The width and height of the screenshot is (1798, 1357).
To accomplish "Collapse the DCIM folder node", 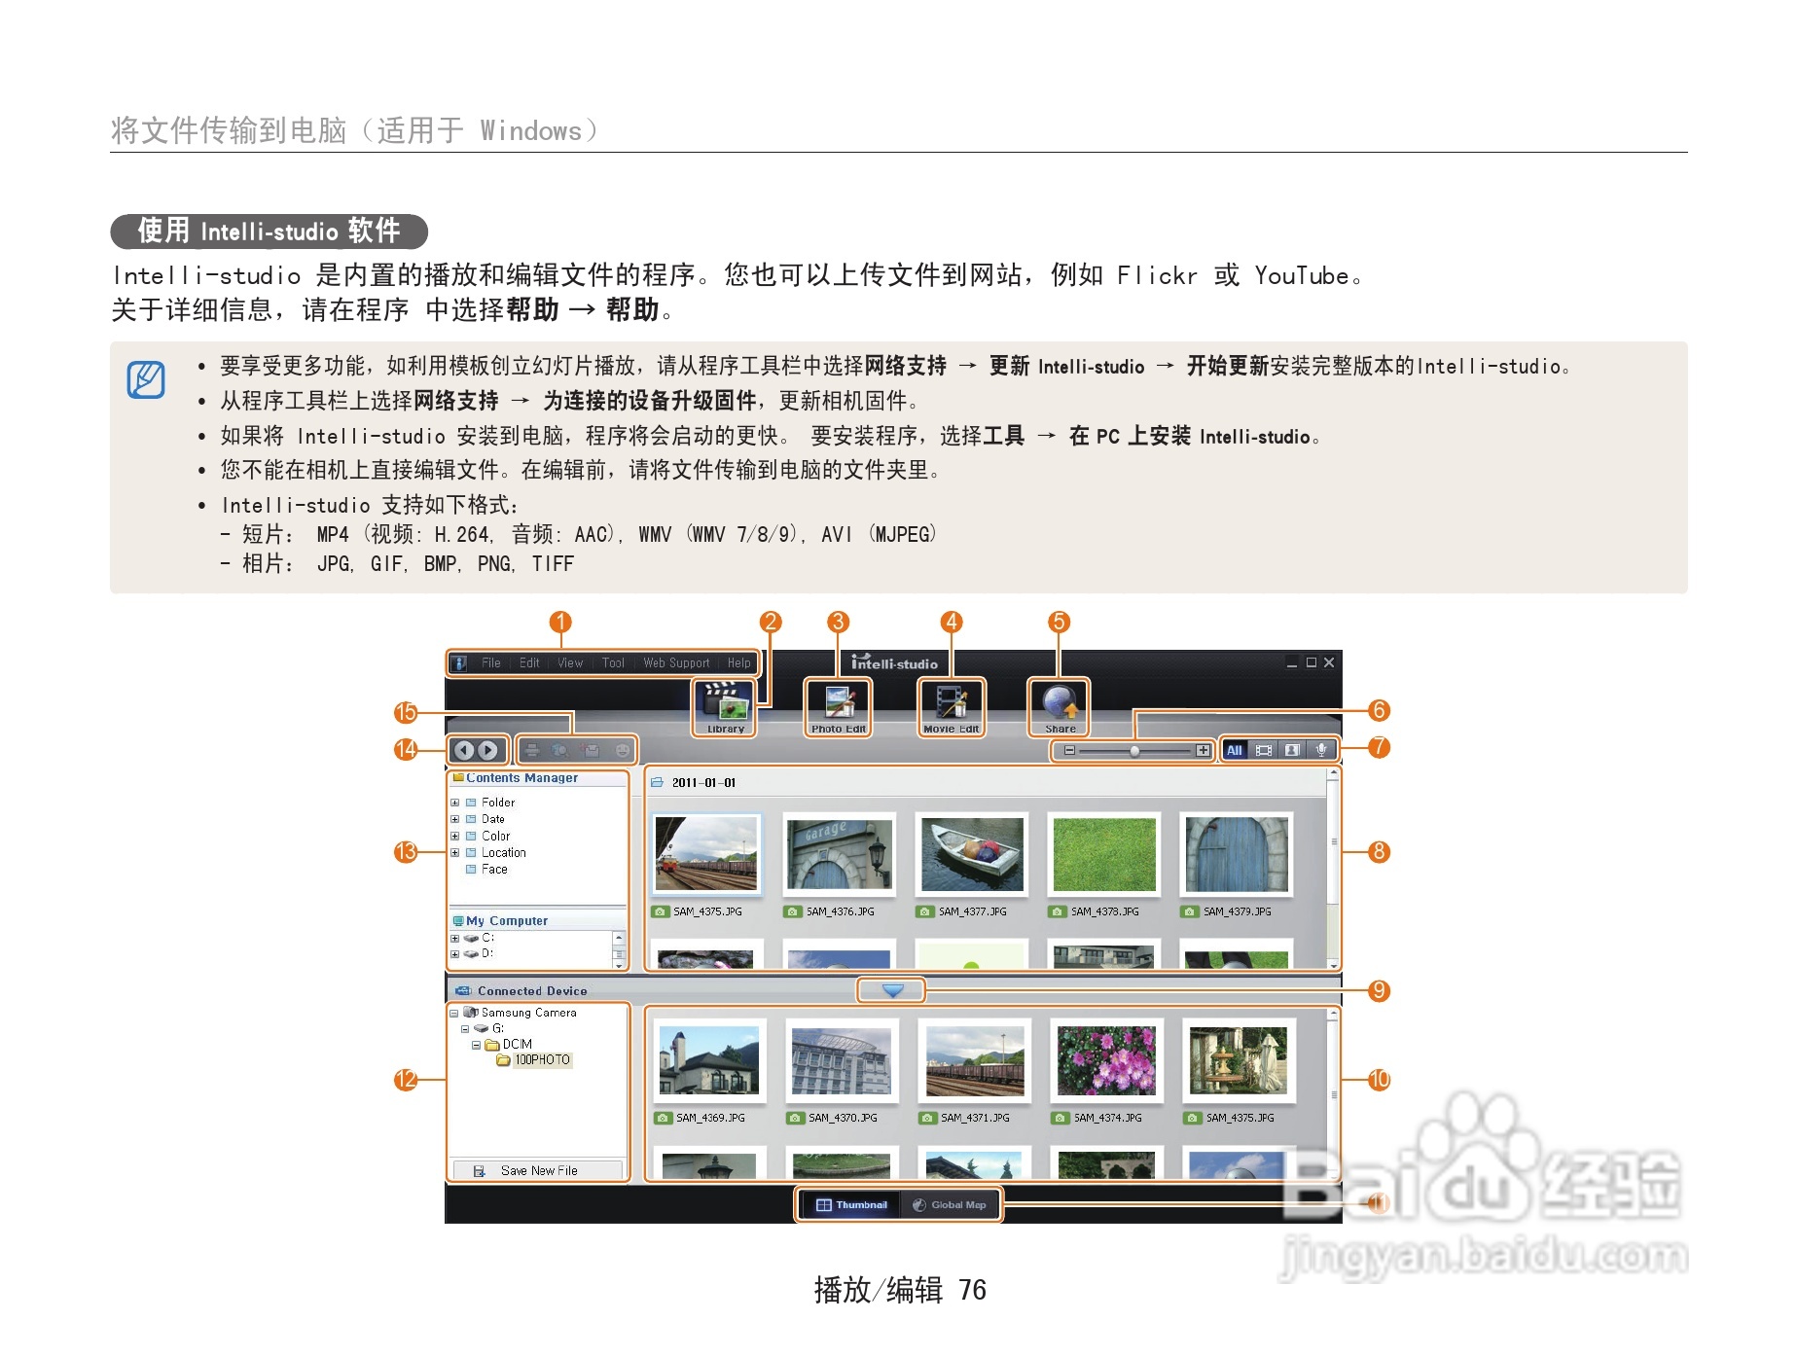I will [x=476, y=1045].
